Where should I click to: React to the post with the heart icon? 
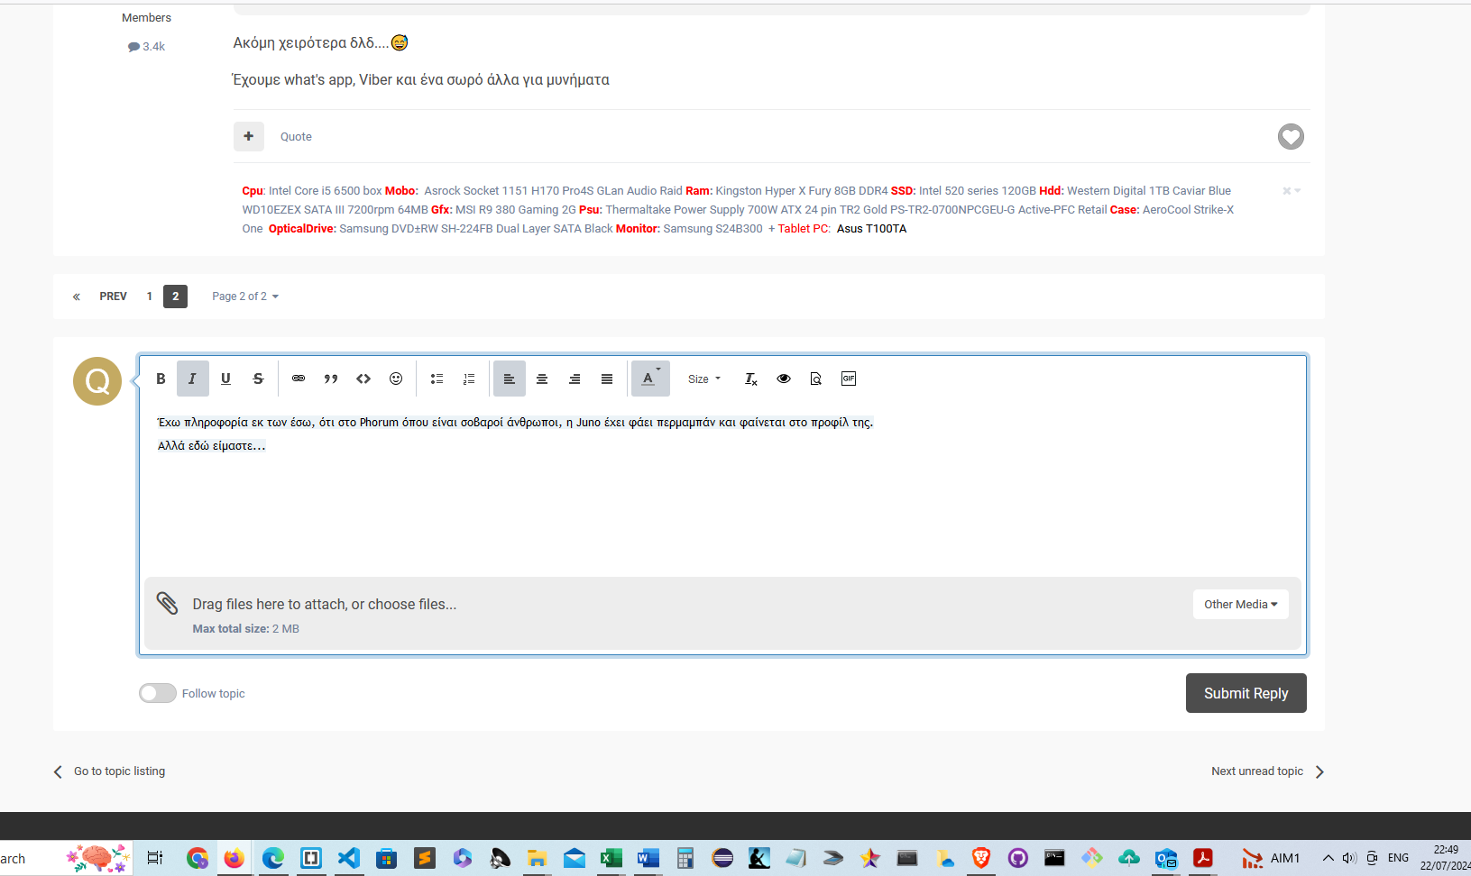pyautogui.click(x=1291, y=137)
